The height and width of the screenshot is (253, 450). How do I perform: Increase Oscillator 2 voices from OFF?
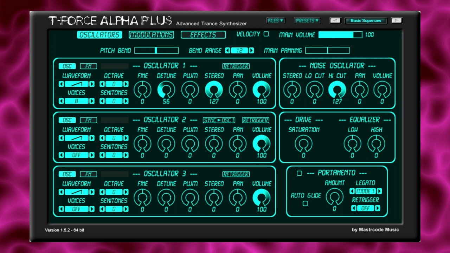tap(92, 155)
